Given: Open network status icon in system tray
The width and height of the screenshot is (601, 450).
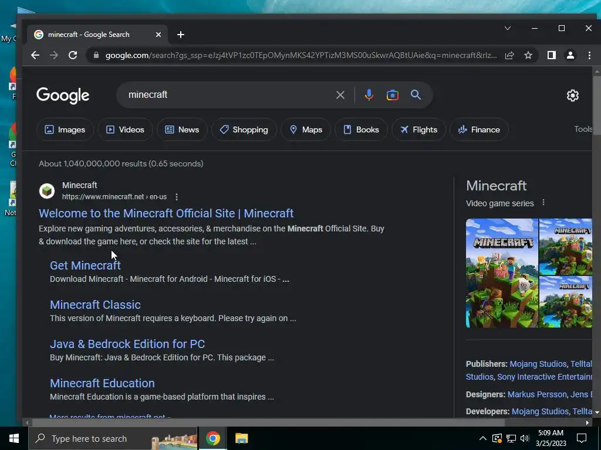Looking at the screenshot, I should tap(511, 438).
